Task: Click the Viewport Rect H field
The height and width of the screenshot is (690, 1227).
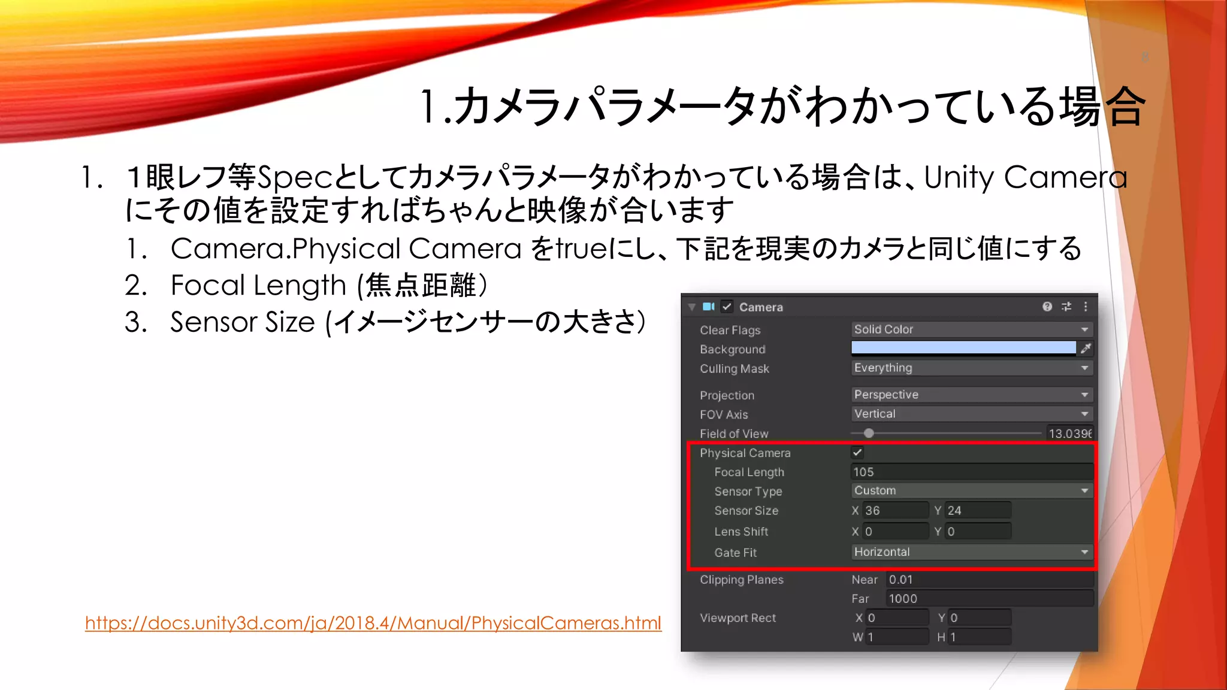Action: 979,637
